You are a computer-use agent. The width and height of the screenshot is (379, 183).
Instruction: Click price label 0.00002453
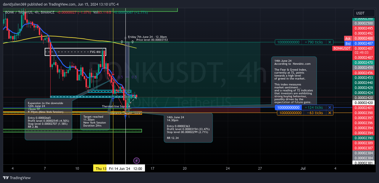[x=364, y=78]
